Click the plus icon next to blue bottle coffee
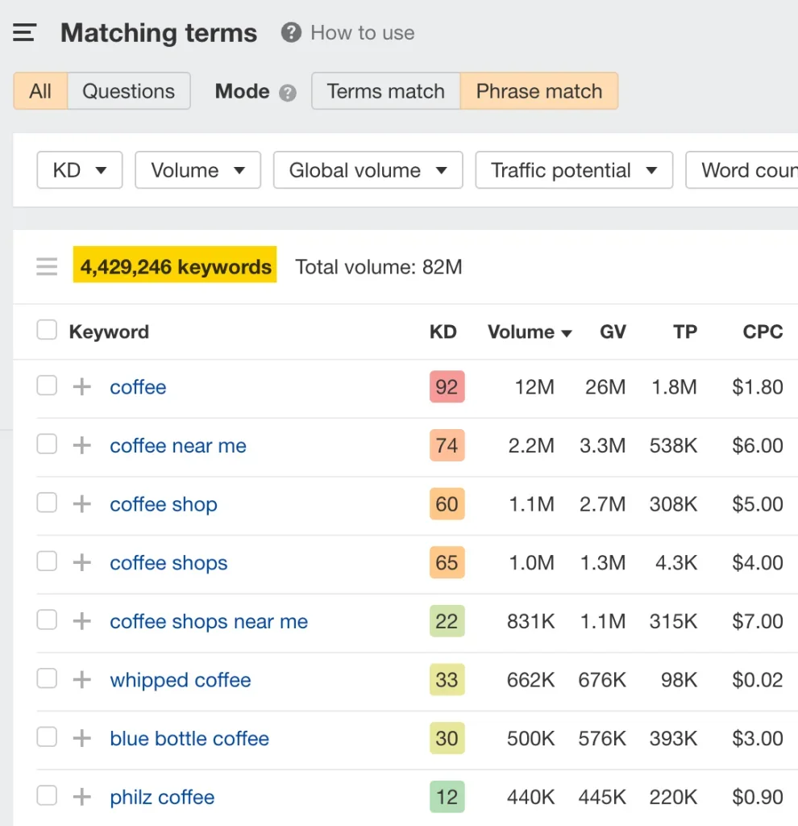This screenshot has height=826, width=798. coord(81,737)
